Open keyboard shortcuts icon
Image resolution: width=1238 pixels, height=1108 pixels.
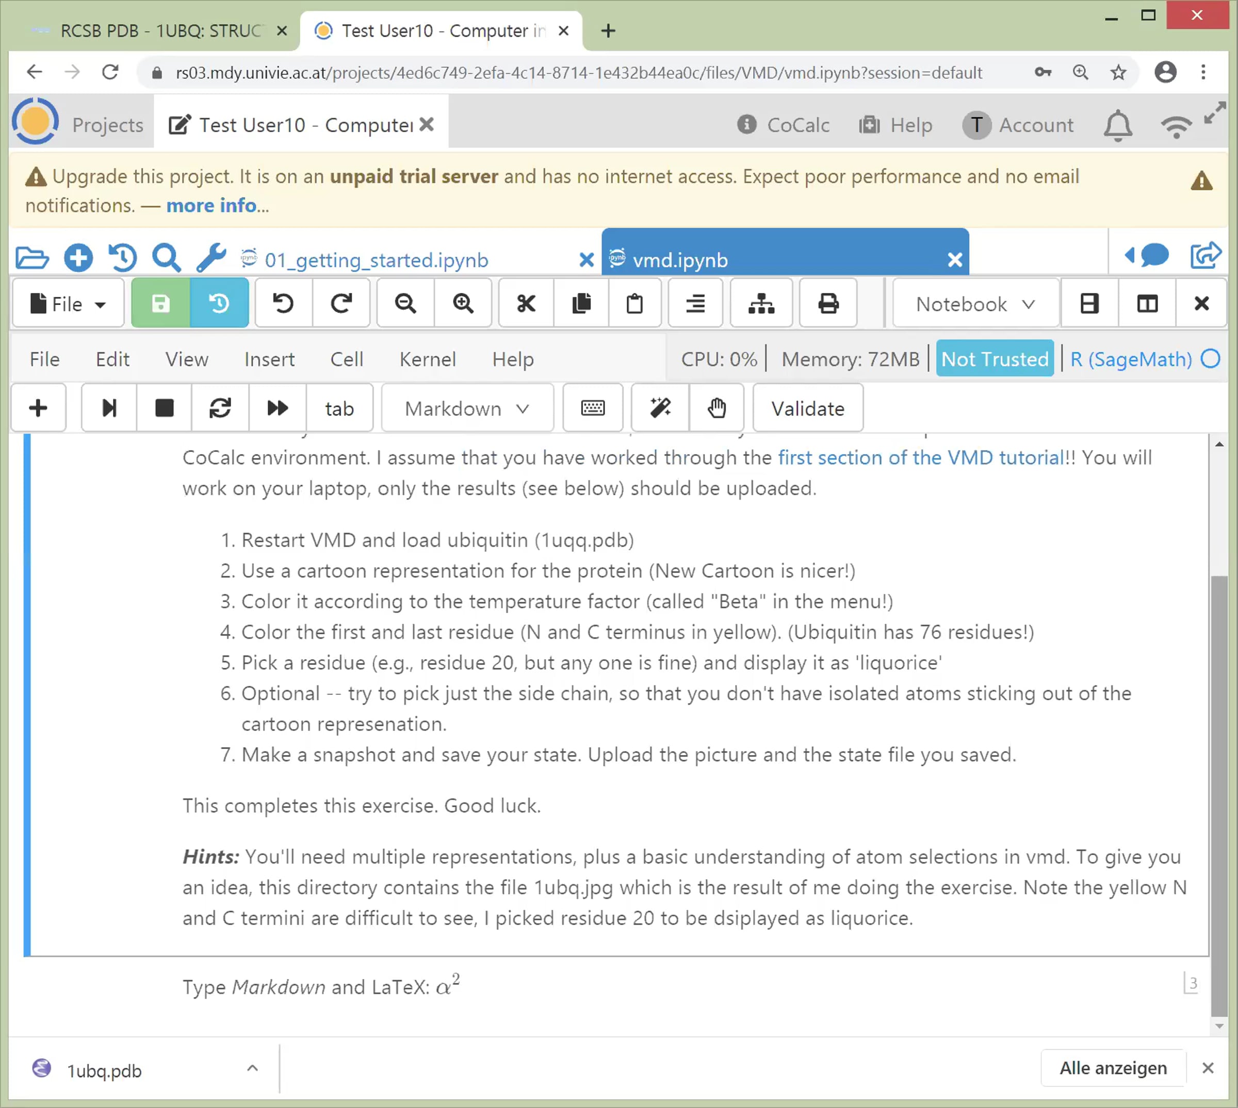(593, 408)
